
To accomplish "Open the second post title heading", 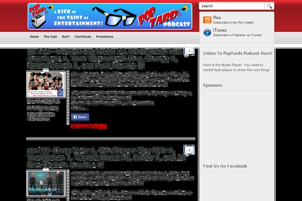I will (106, 158).
